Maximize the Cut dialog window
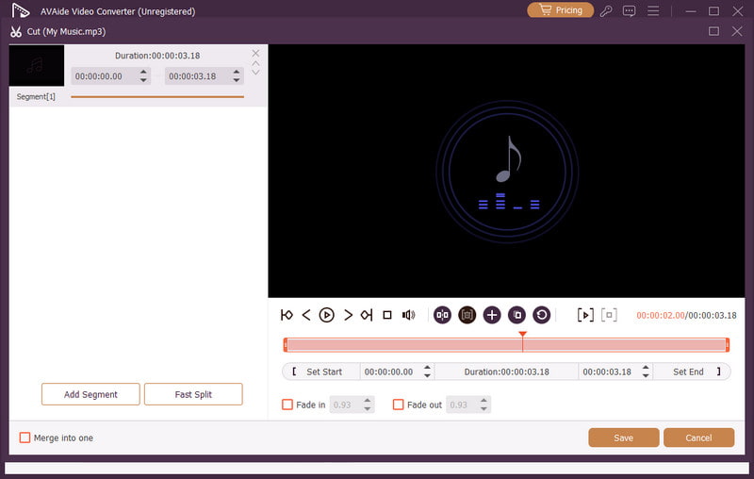Image resolution: width=754 pixels, height=479 pixels. coord(714,31)
